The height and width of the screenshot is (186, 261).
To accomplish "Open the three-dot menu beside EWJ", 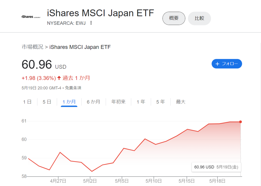I will pyautogui.click(x=91, y=23).
